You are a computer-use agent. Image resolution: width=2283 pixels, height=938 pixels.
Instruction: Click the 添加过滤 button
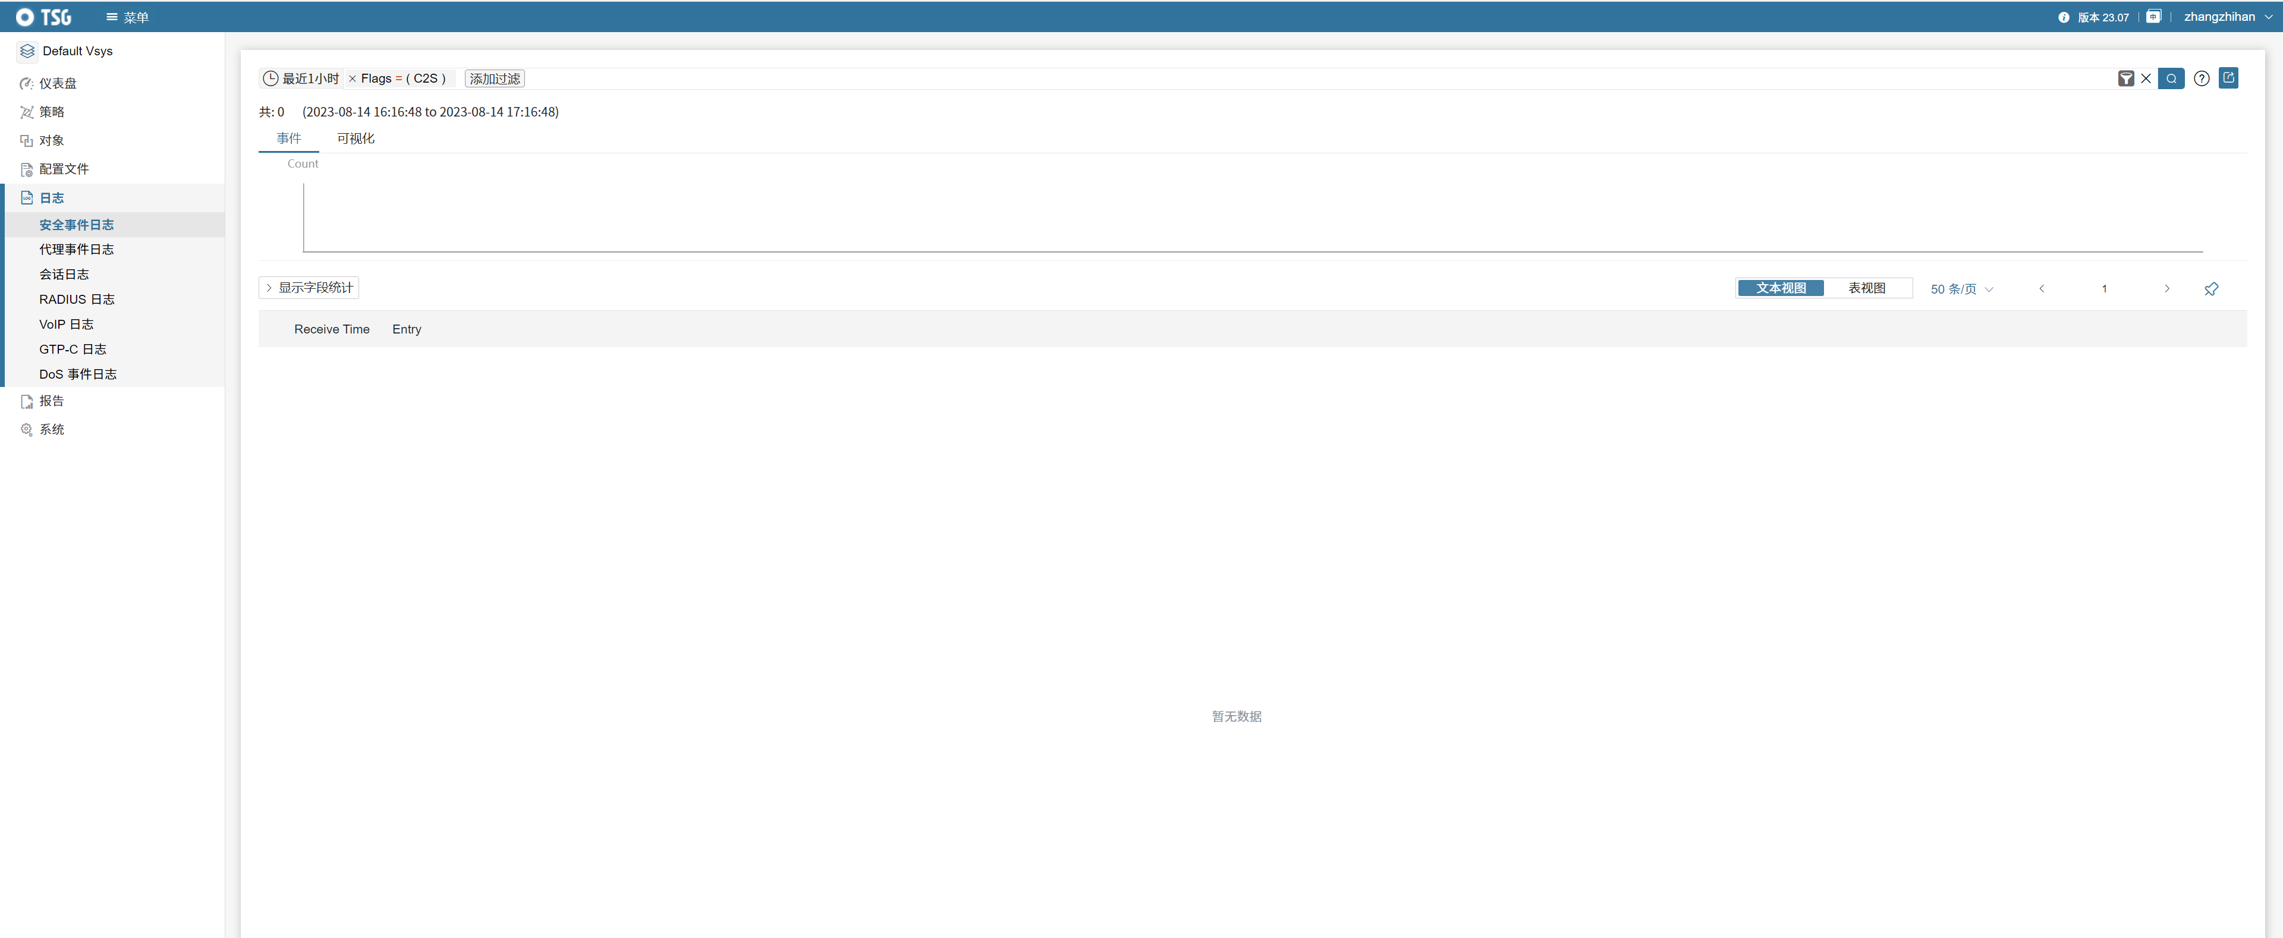pos(493,78)
